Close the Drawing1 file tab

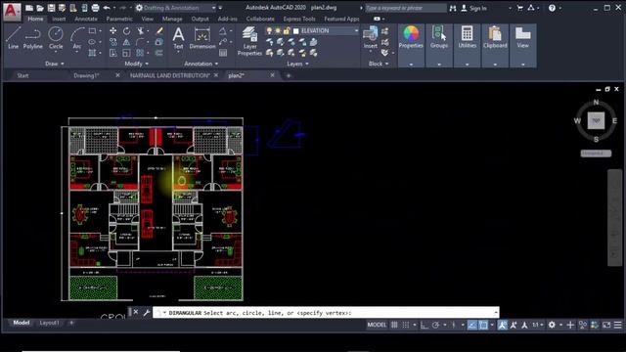pyautogui.click(x=117, y=75)
